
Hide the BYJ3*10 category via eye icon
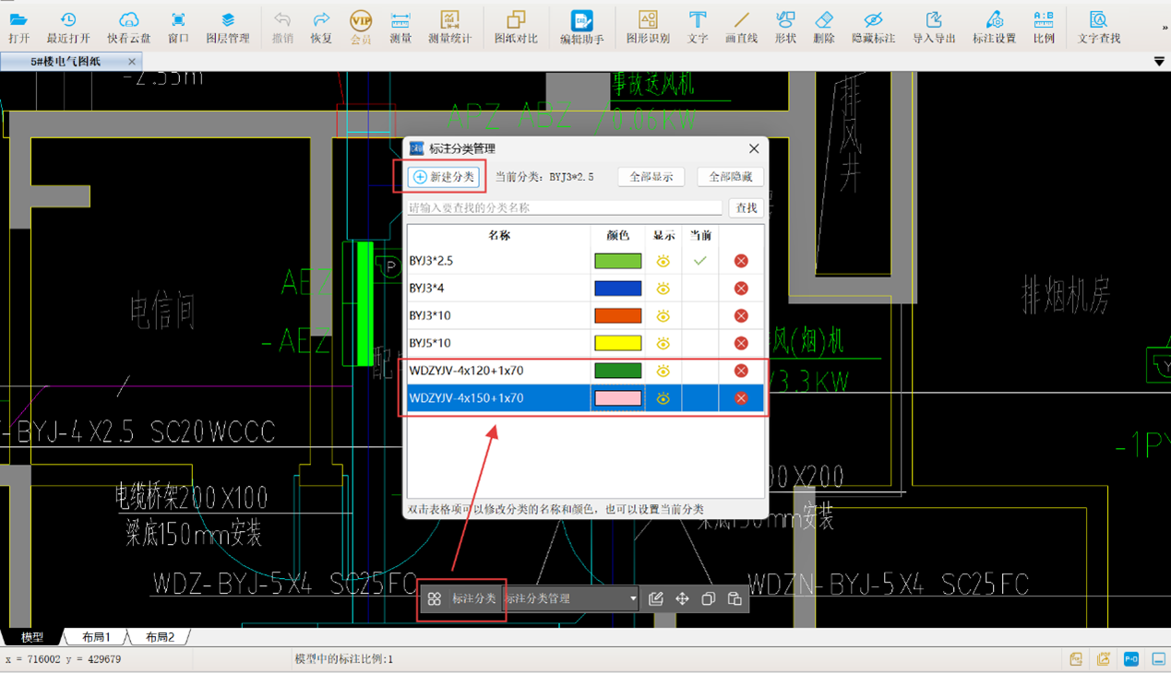[x=663, y=316]
